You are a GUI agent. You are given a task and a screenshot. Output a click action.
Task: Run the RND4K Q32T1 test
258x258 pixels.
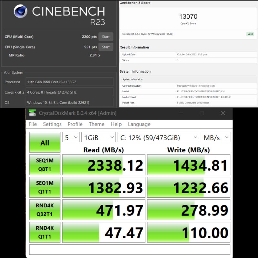(45, 210)
